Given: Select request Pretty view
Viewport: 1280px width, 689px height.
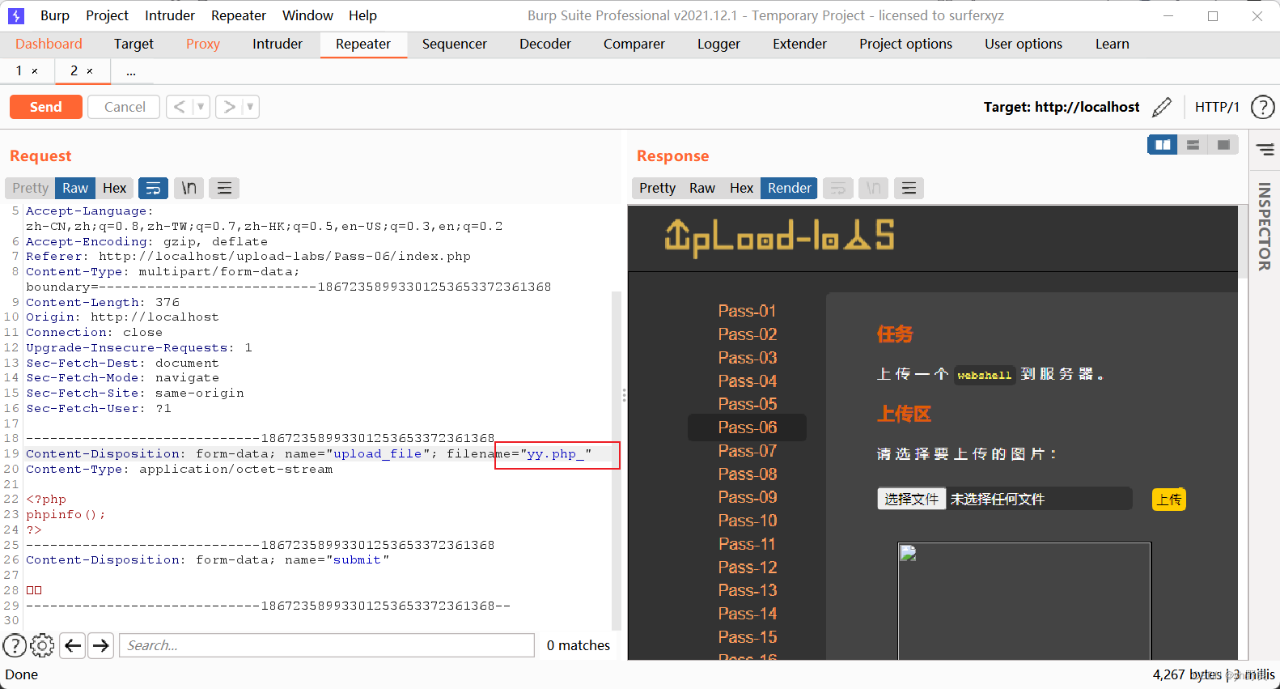Looking at the screenshot, I should (x=31, y=188).
